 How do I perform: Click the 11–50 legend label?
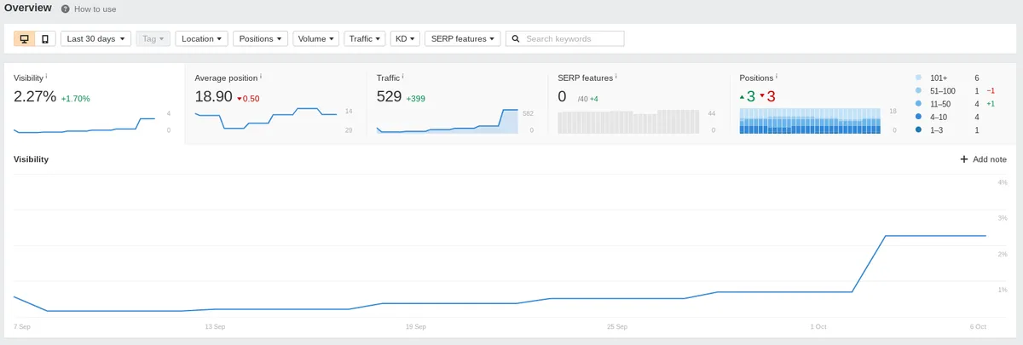click(941, 104)
